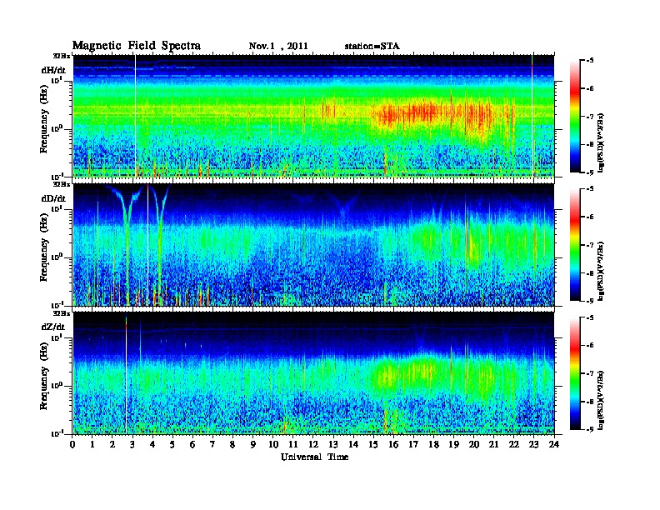Click hour "14" on the Universal Time axis
Screen dimensions: 660x510
coord(353,444)
